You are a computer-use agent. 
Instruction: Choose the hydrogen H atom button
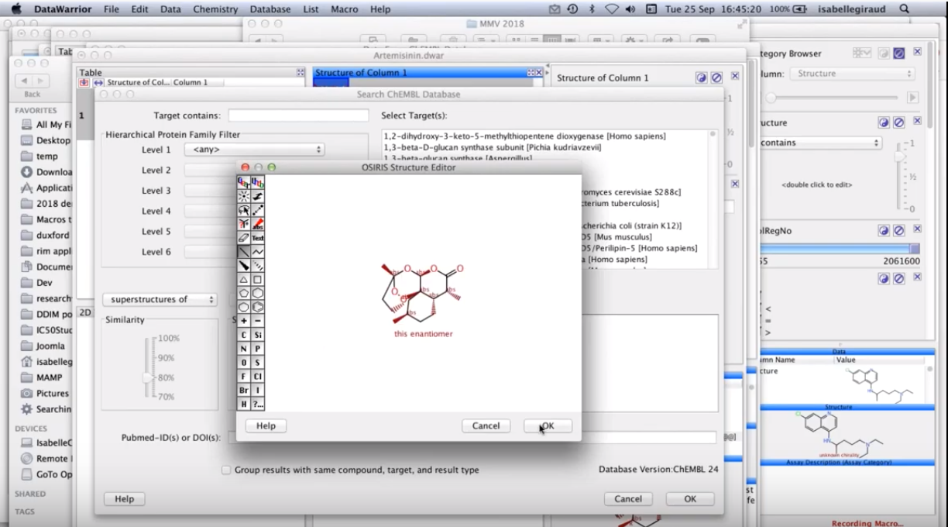[243, 404]
